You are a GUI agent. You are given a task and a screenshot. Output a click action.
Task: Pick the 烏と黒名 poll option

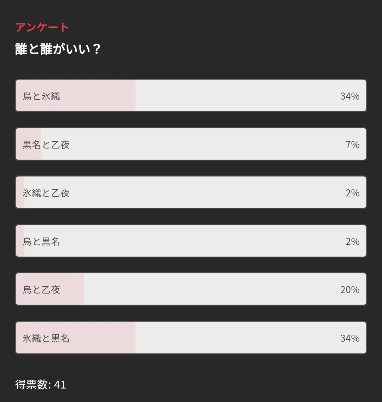(x=191, y=241)
